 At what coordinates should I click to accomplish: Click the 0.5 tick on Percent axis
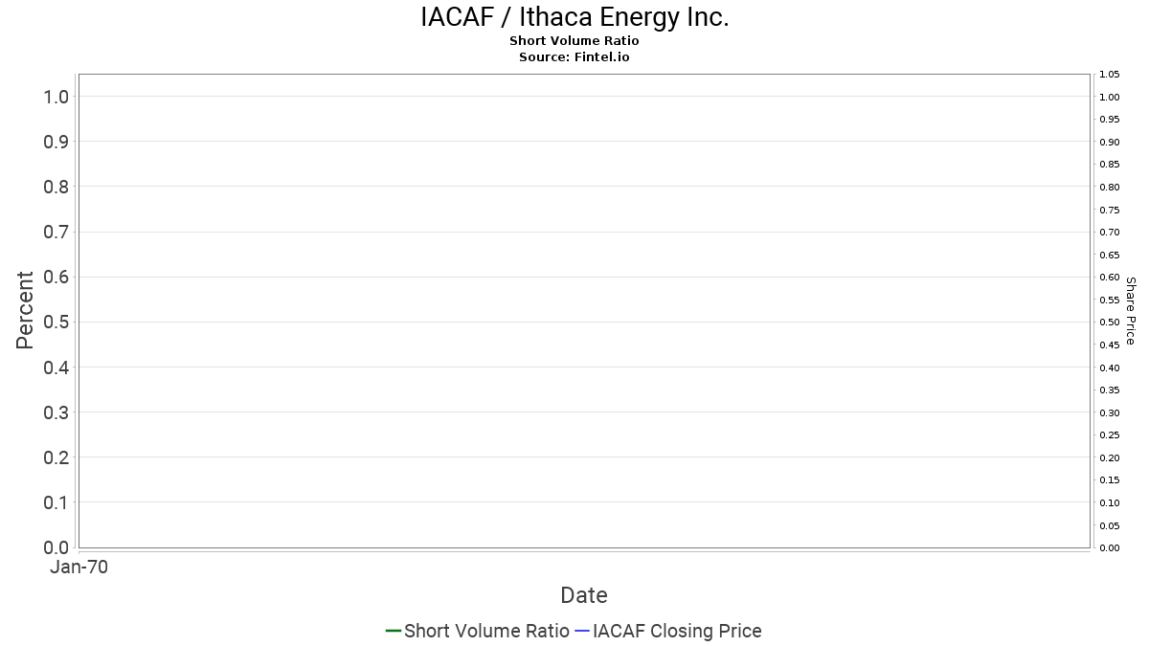(x=56, y=322)
